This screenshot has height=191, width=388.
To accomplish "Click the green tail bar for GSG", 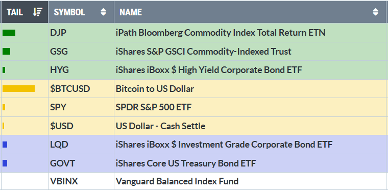I will tap(7, 51).
